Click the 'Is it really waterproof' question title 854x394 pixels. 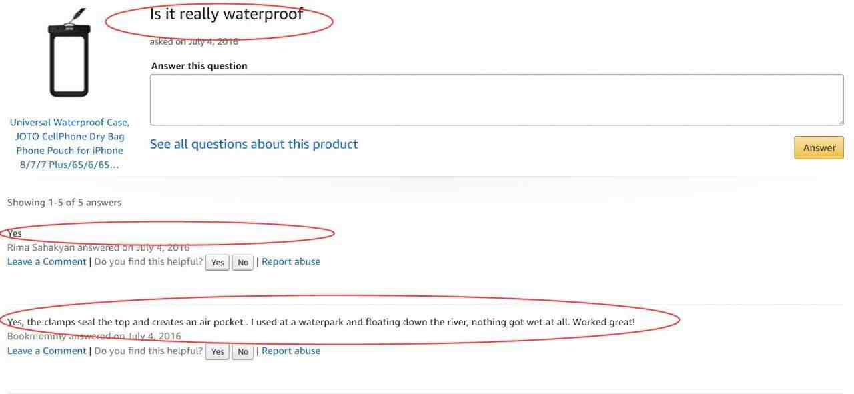click(227, 14)
